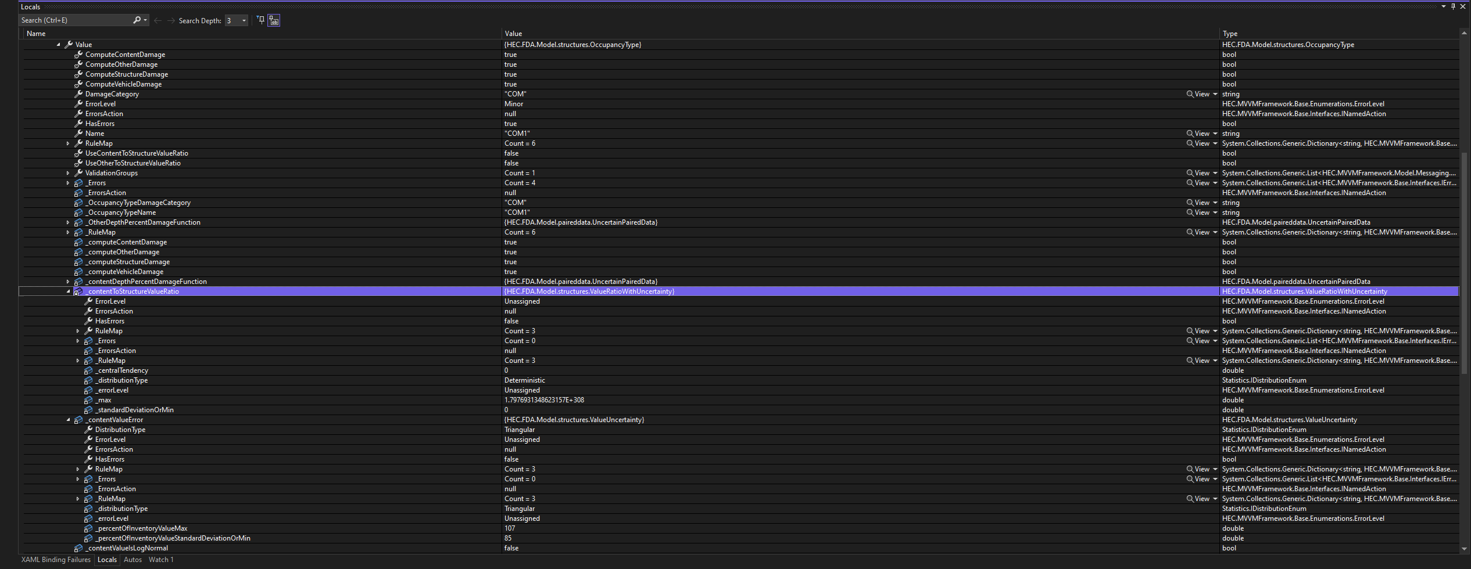This screenshot has height=569, width=1471.
Task: Switch to the Autos tab
Action: coord(133,560)
